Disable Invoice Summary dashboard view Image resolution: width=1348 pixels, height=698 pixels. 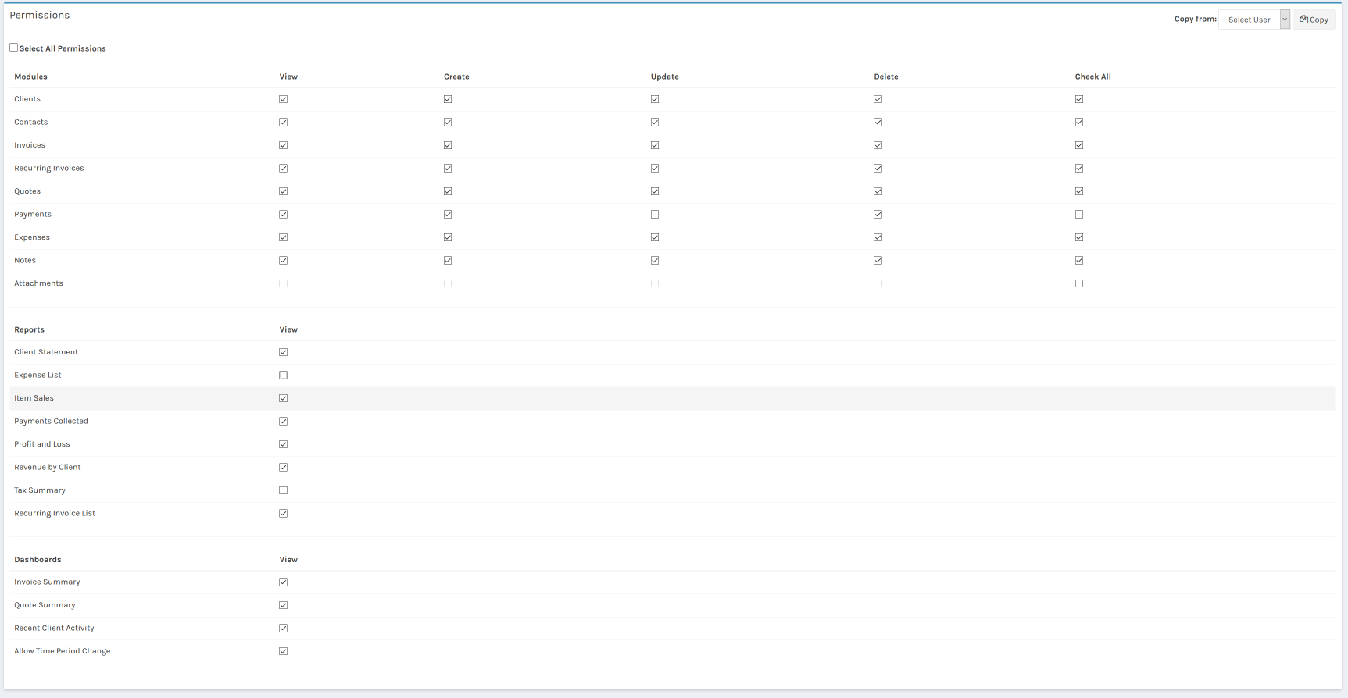point(284,582)
